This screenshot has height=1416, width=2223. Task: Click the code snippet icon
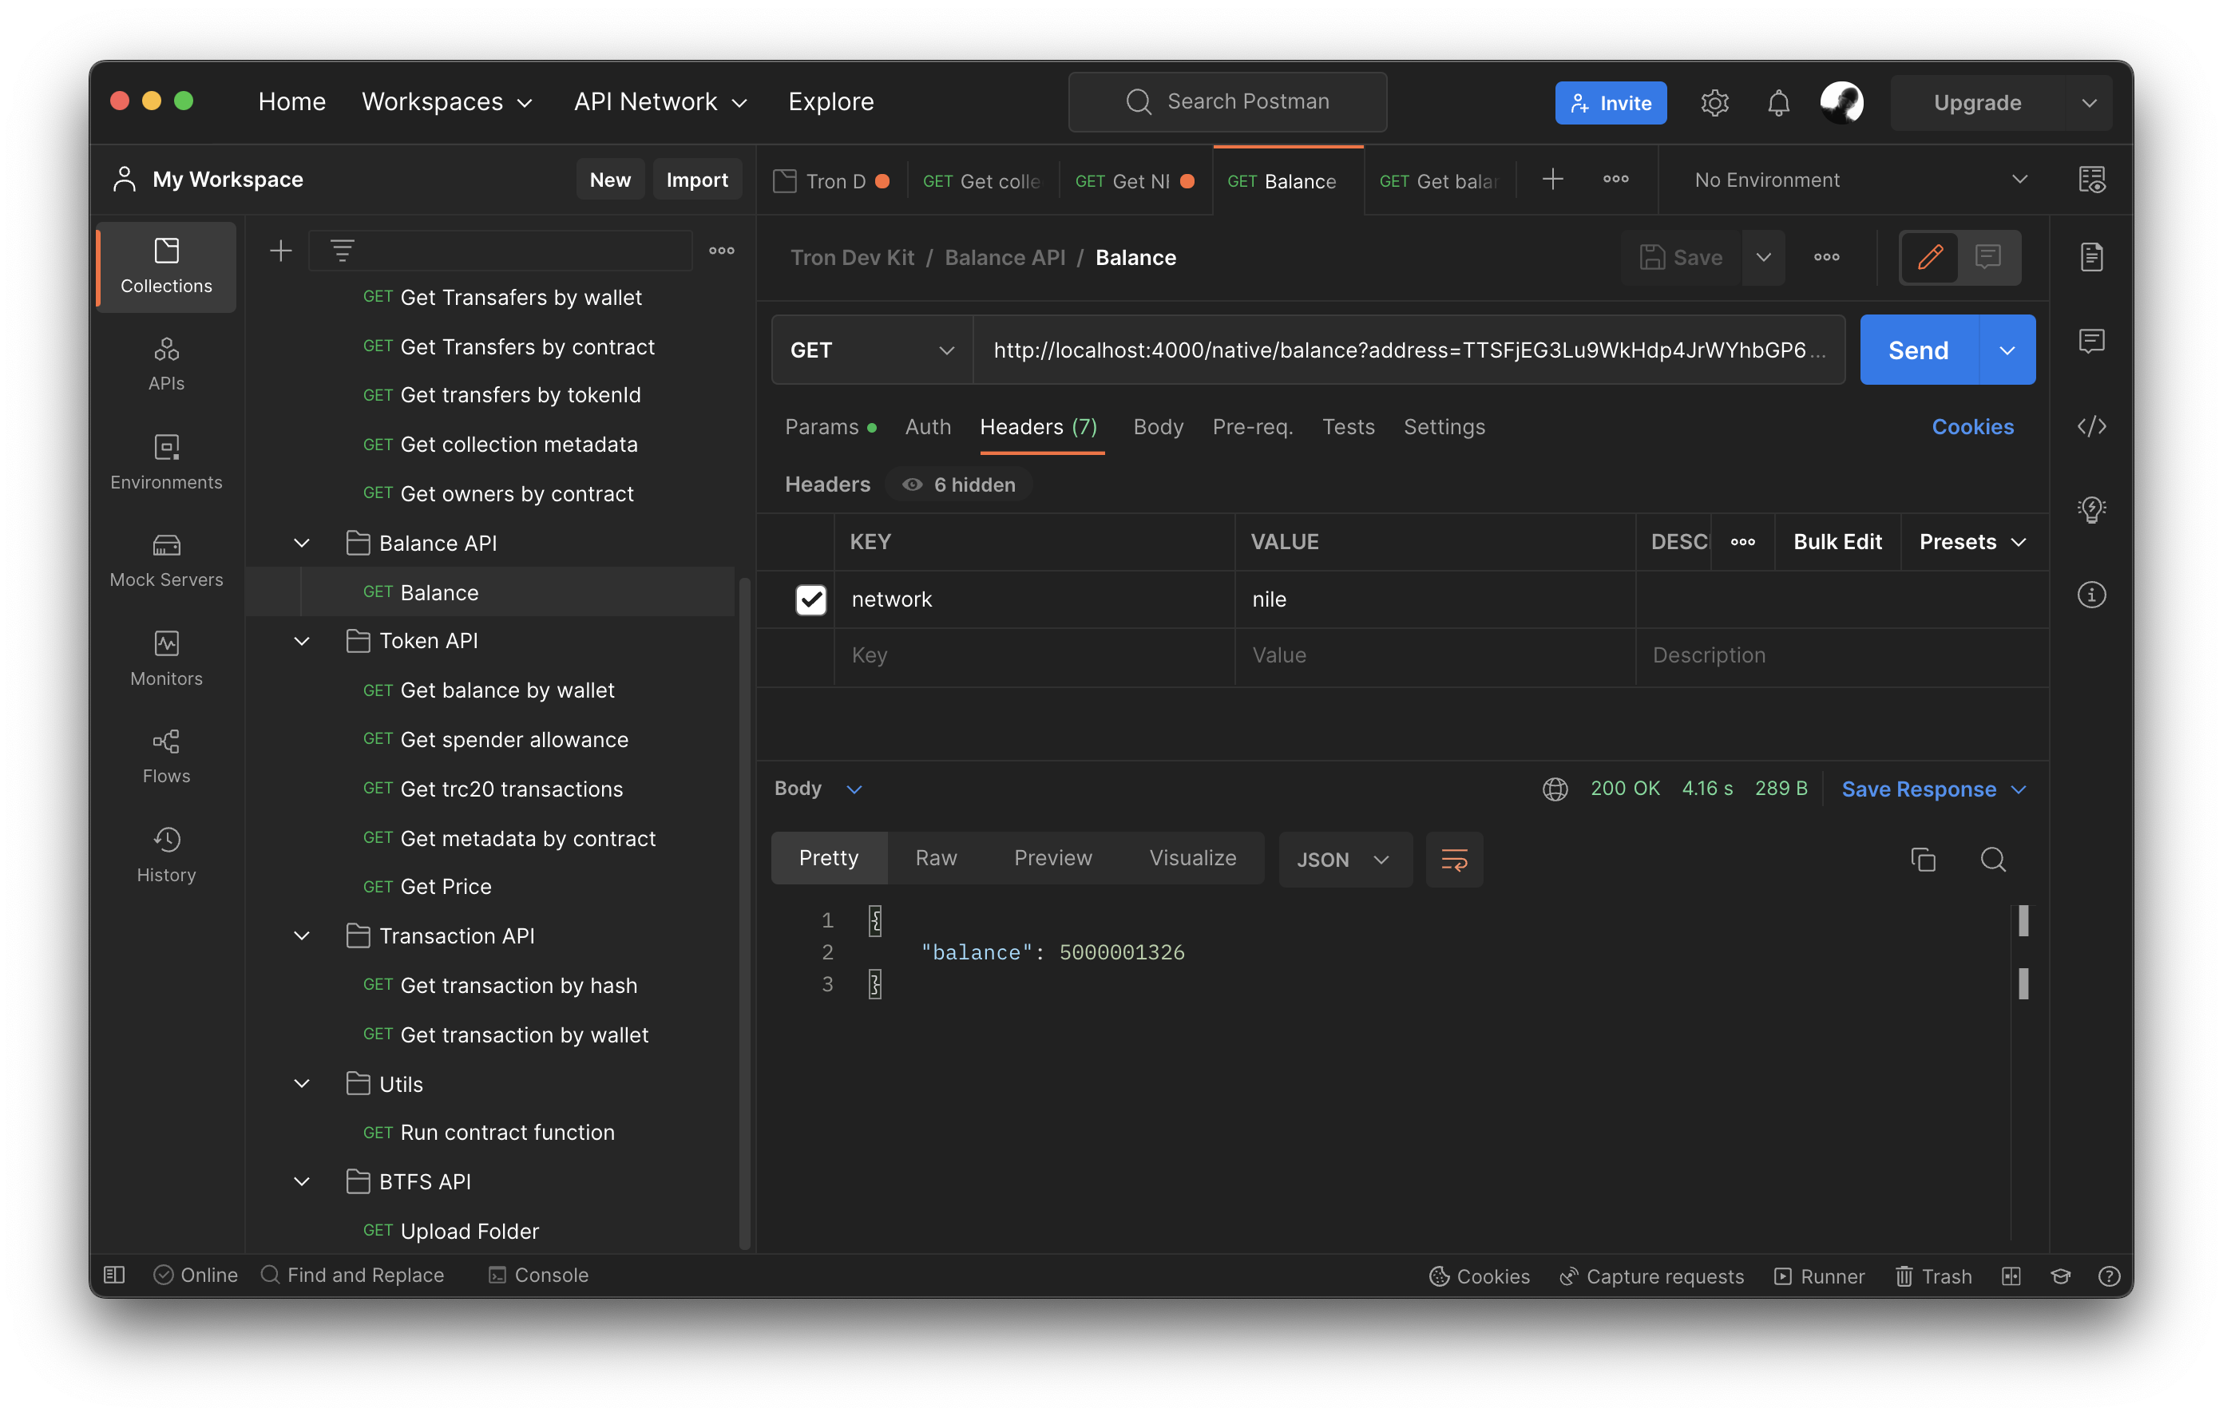(2091, 426)
